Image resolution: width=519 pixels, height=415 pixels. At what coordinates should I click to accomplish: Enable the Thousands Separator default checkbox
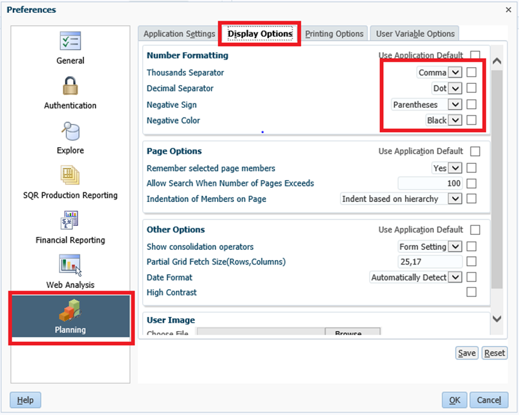click(x=472, y=72)
